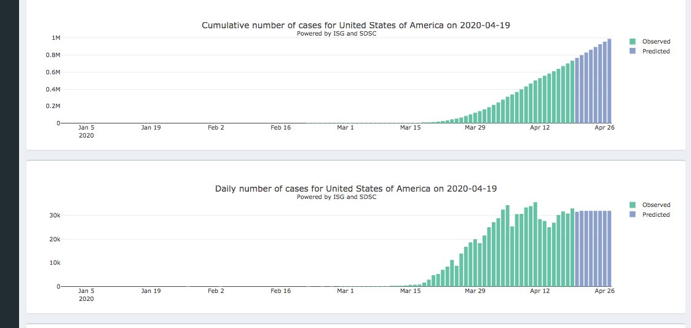Click the cumulative number of cases chart title

pyautogui.click(x=356, y=25)
